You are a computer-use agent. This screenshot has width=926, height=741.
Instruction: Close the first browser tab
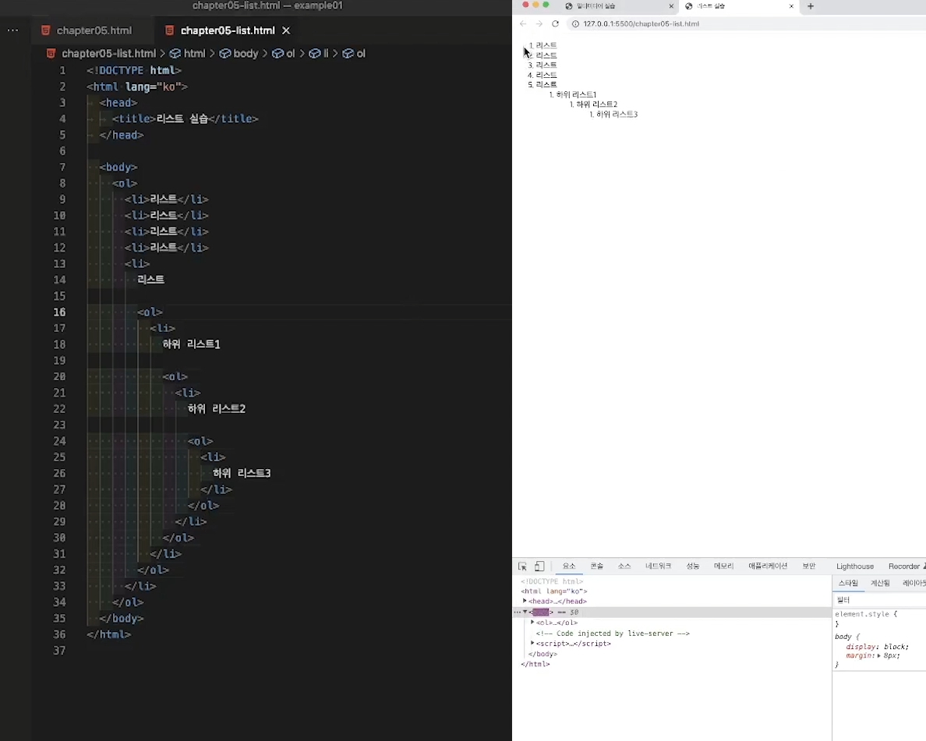[x=671, y=6]
